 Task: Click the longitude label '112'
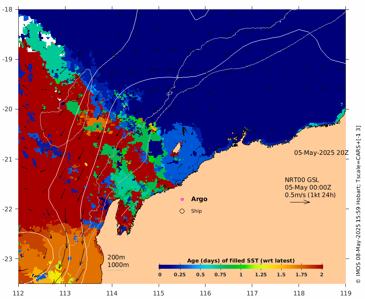(x=18, y=293)
